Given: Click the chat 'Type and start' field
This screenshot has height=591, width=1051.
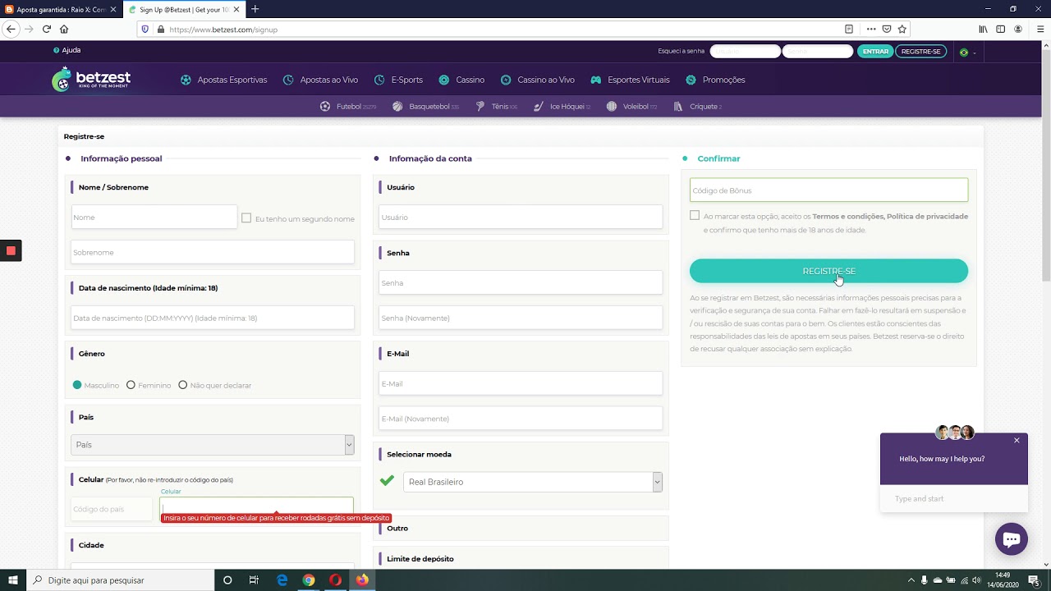Looking at the screenshot, I should tap(953, 498).
